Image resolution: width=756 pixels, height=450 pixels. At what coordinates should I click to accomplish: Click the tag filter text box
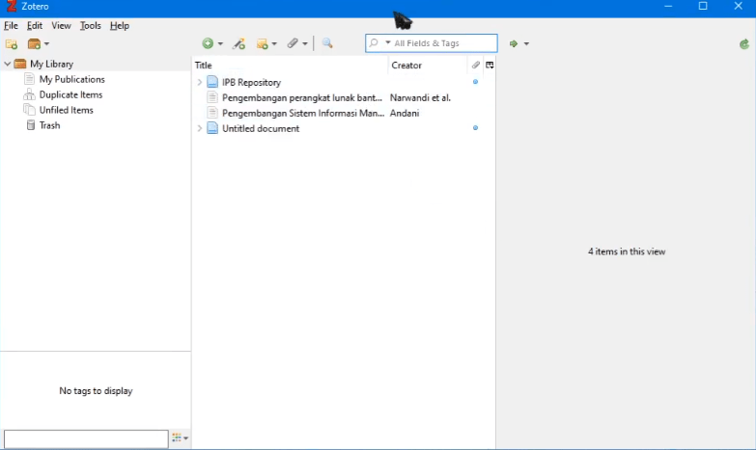click(x=86, y=438)
